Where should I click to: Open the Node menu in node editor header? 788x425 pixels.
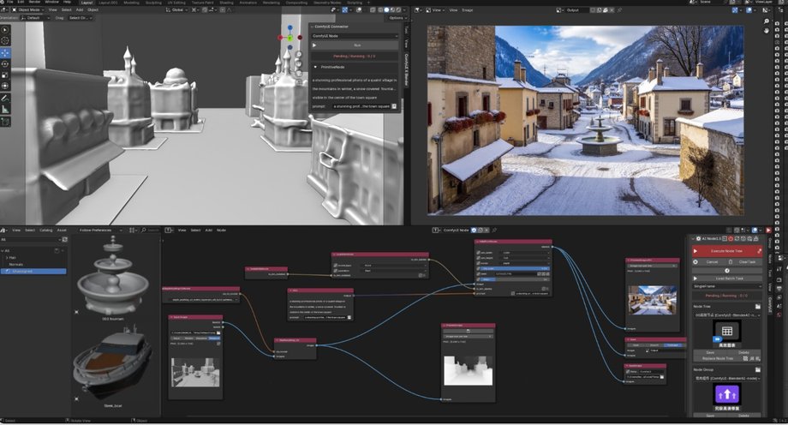(x=221, y=230)
